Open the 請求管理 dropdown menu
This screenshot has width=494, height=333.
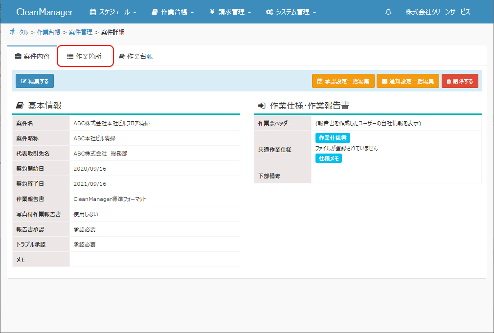coord(230,12)
